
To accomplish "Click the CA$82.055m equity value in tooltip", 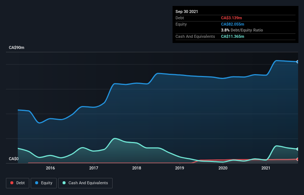I will [x=233, y=24].
